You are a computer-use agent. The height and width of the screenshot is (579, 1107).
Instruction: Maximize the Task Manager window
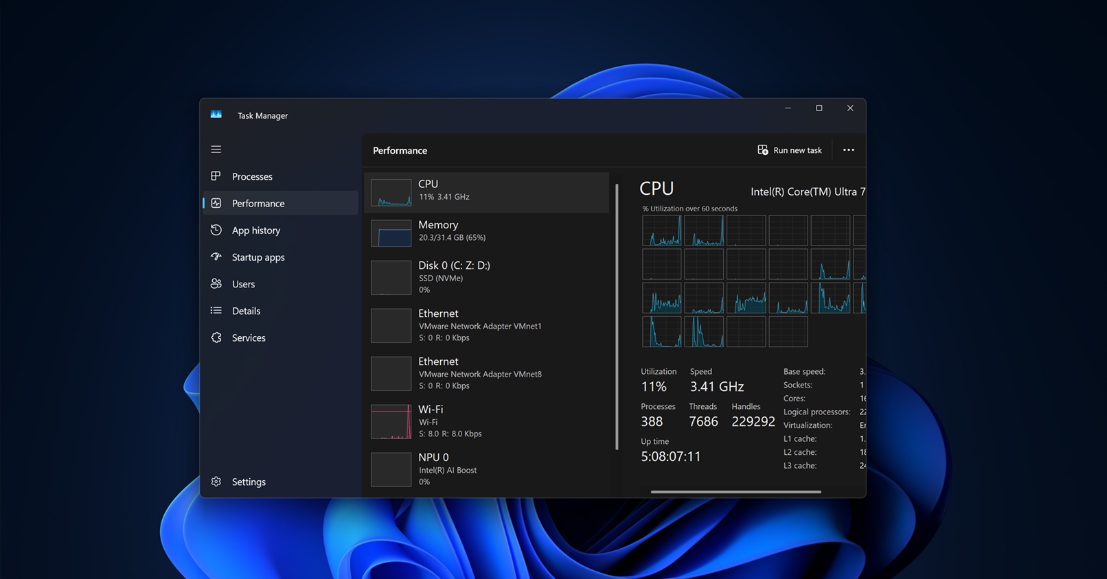(x=819, y=108)
